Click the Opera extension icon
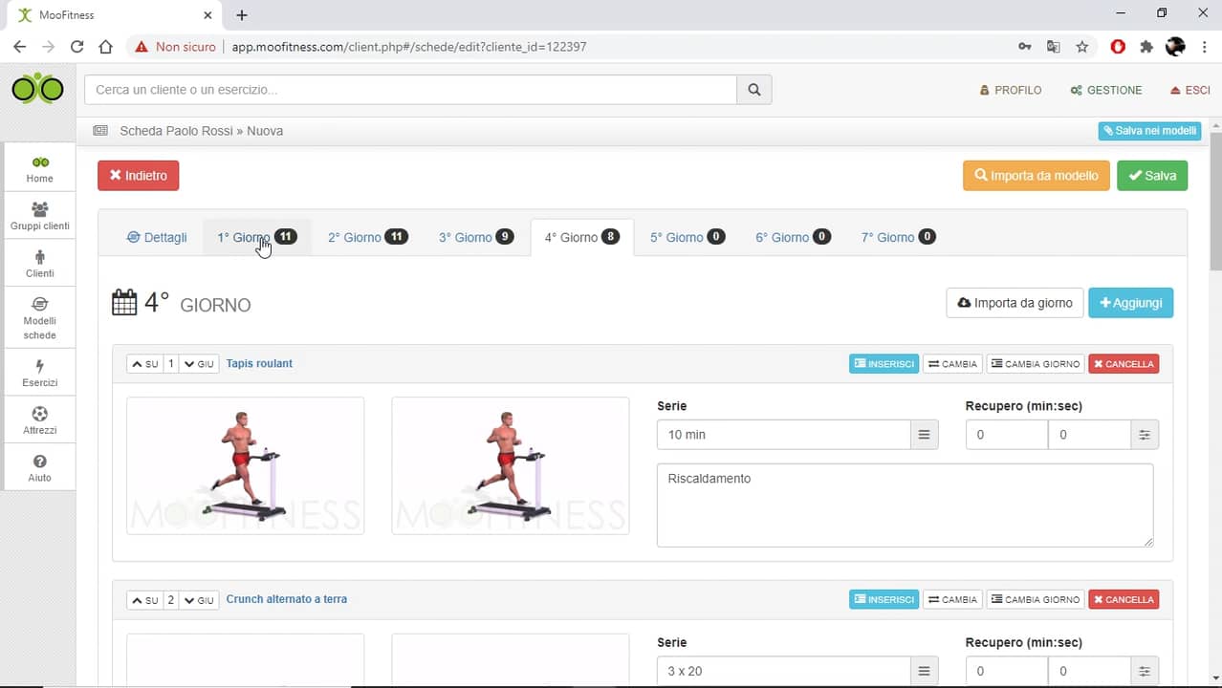1222x688 pixels. 1118,47
